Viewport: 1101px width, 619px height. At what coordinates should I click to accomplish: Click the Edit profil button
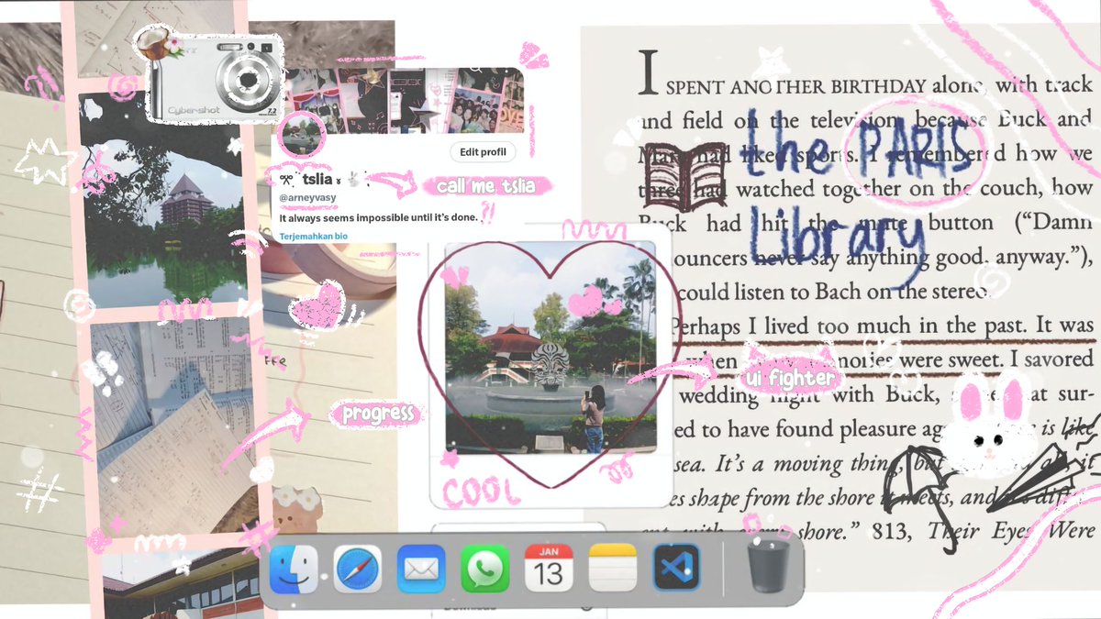[483, 152]
